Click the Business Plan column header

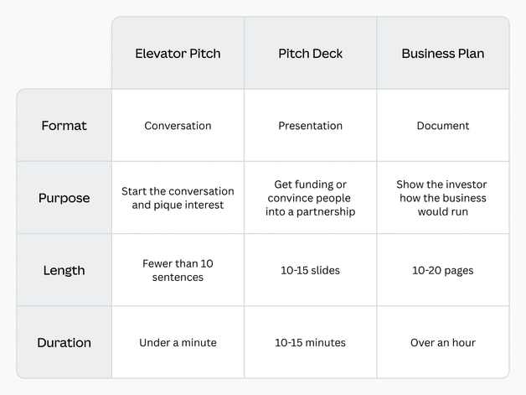(x=442, y=54)
